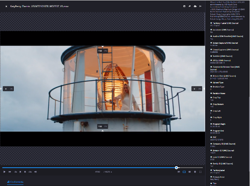Click the playback progress slider handle
This screenshot has width=250, height=186.
176,168
